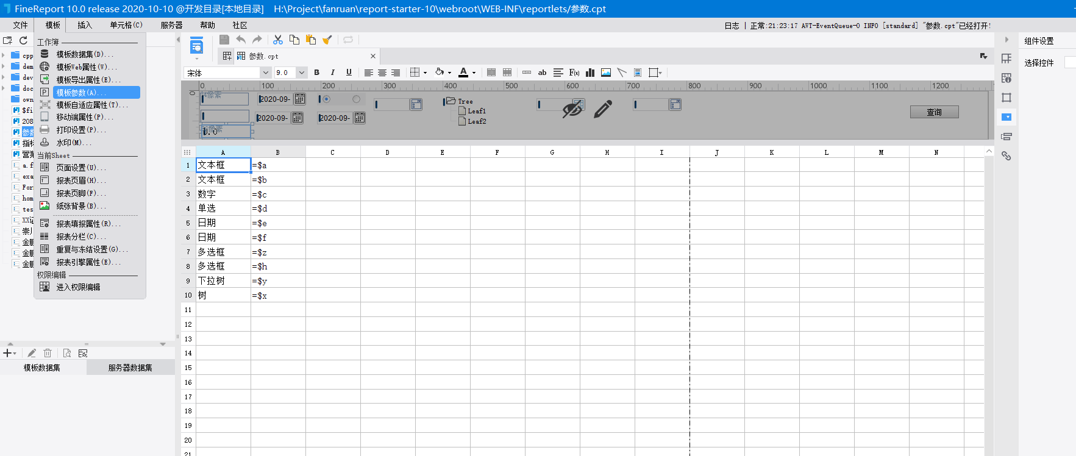Select the radio button in the parameter pane
Image resolution: width=1076 pixels, height=456 pixels.
(326, 99)
